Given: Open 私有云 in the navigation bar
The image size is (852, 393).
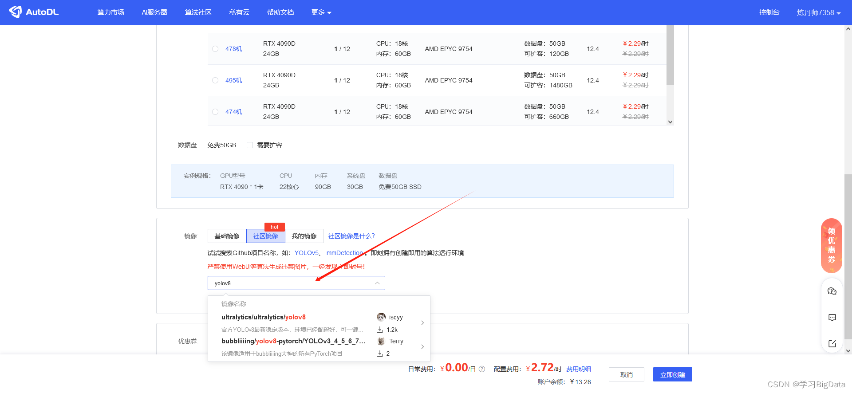Looking at the screenshot, I should 239,12.
